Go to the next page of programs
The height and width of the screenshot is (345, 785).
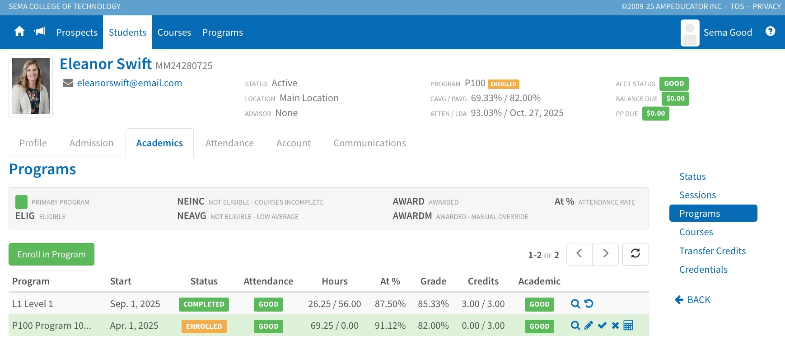(606, 254)
